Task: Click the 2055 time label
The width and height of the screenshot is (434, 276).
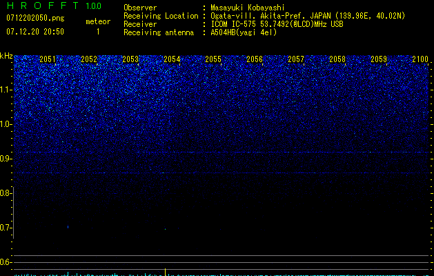Action: coord(213,59)
